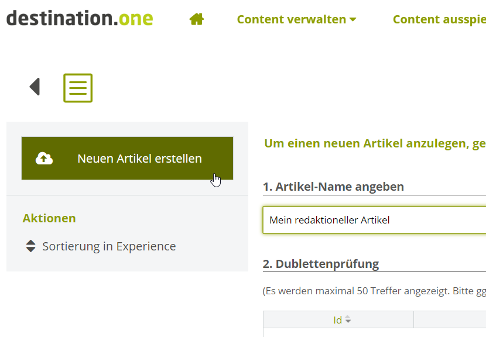
Task: Click the Aktionen section heading
Action: (x=49, y=218)
